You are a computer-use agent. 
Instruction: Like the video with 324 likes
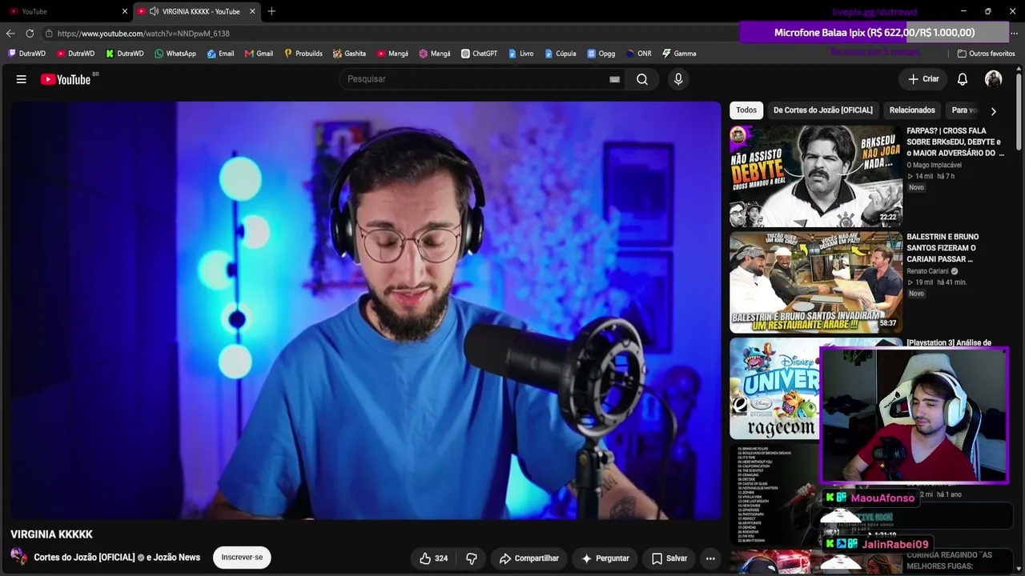pos(433,558)
